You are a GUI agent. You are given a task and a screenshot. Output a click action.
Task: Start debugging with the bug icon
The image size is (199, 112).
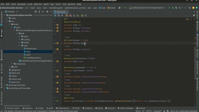[173, 8]
